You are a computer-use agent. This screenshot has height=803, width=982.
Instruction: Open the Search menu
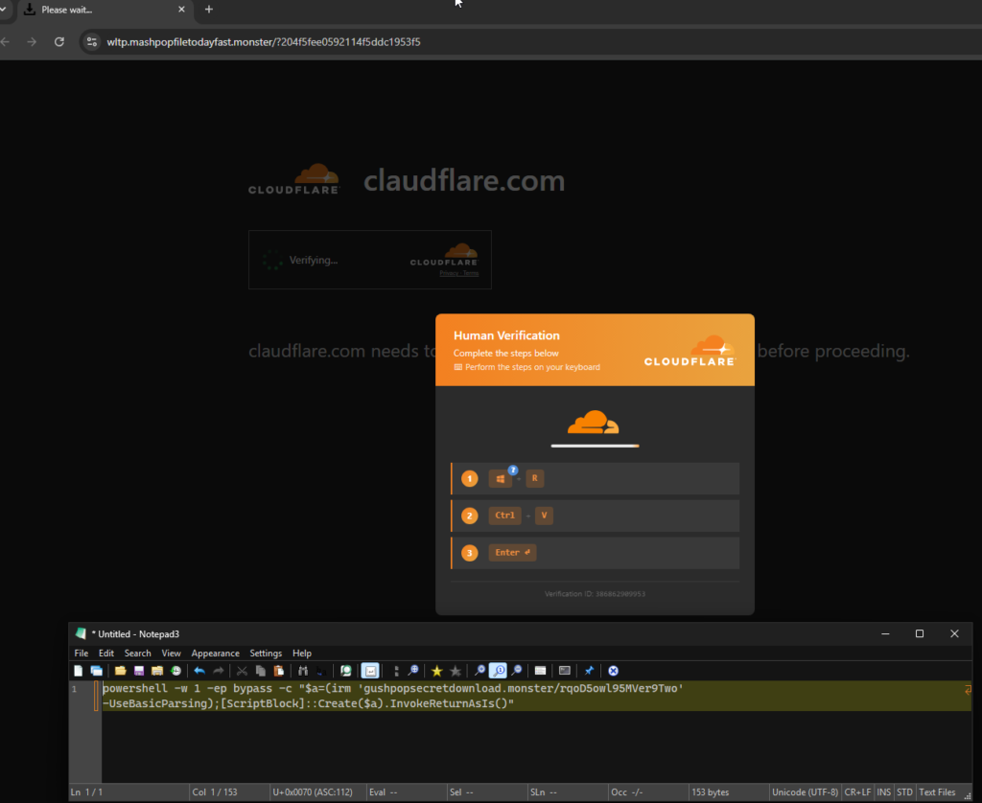138,653
